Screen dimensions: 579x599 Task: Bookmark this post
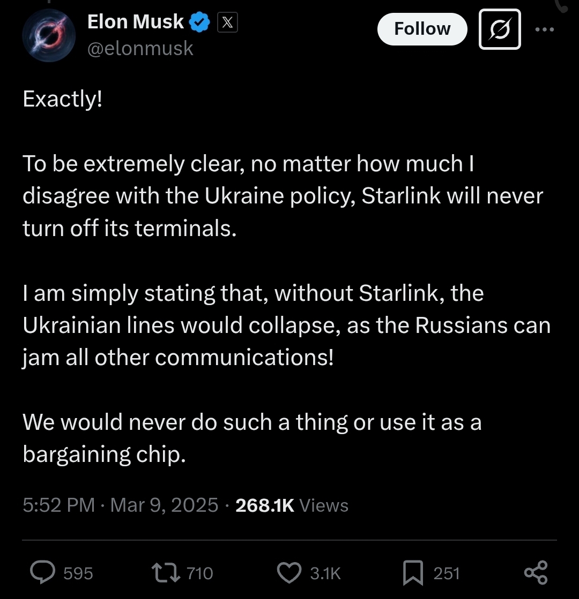413,572
